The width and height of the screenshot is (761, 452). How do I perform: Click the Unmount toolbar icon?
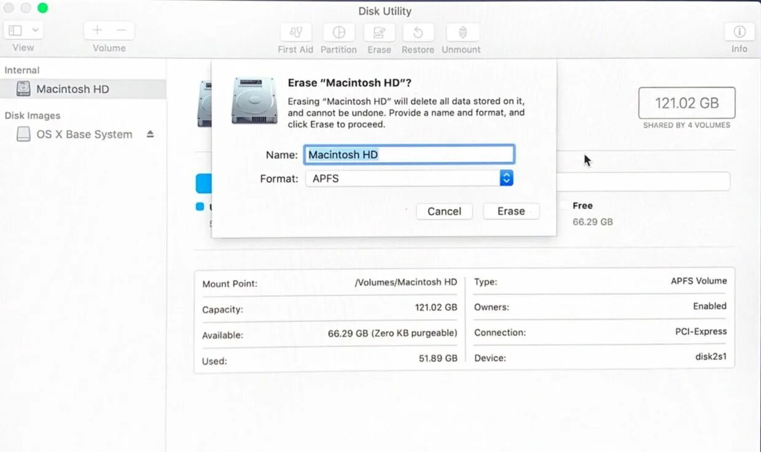pyautogui.click(x=462, y=32)
